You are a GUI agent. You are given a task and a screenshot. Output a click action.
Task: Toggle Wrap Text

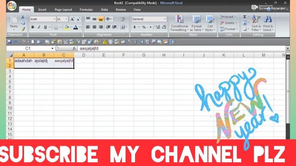[123, 19]
